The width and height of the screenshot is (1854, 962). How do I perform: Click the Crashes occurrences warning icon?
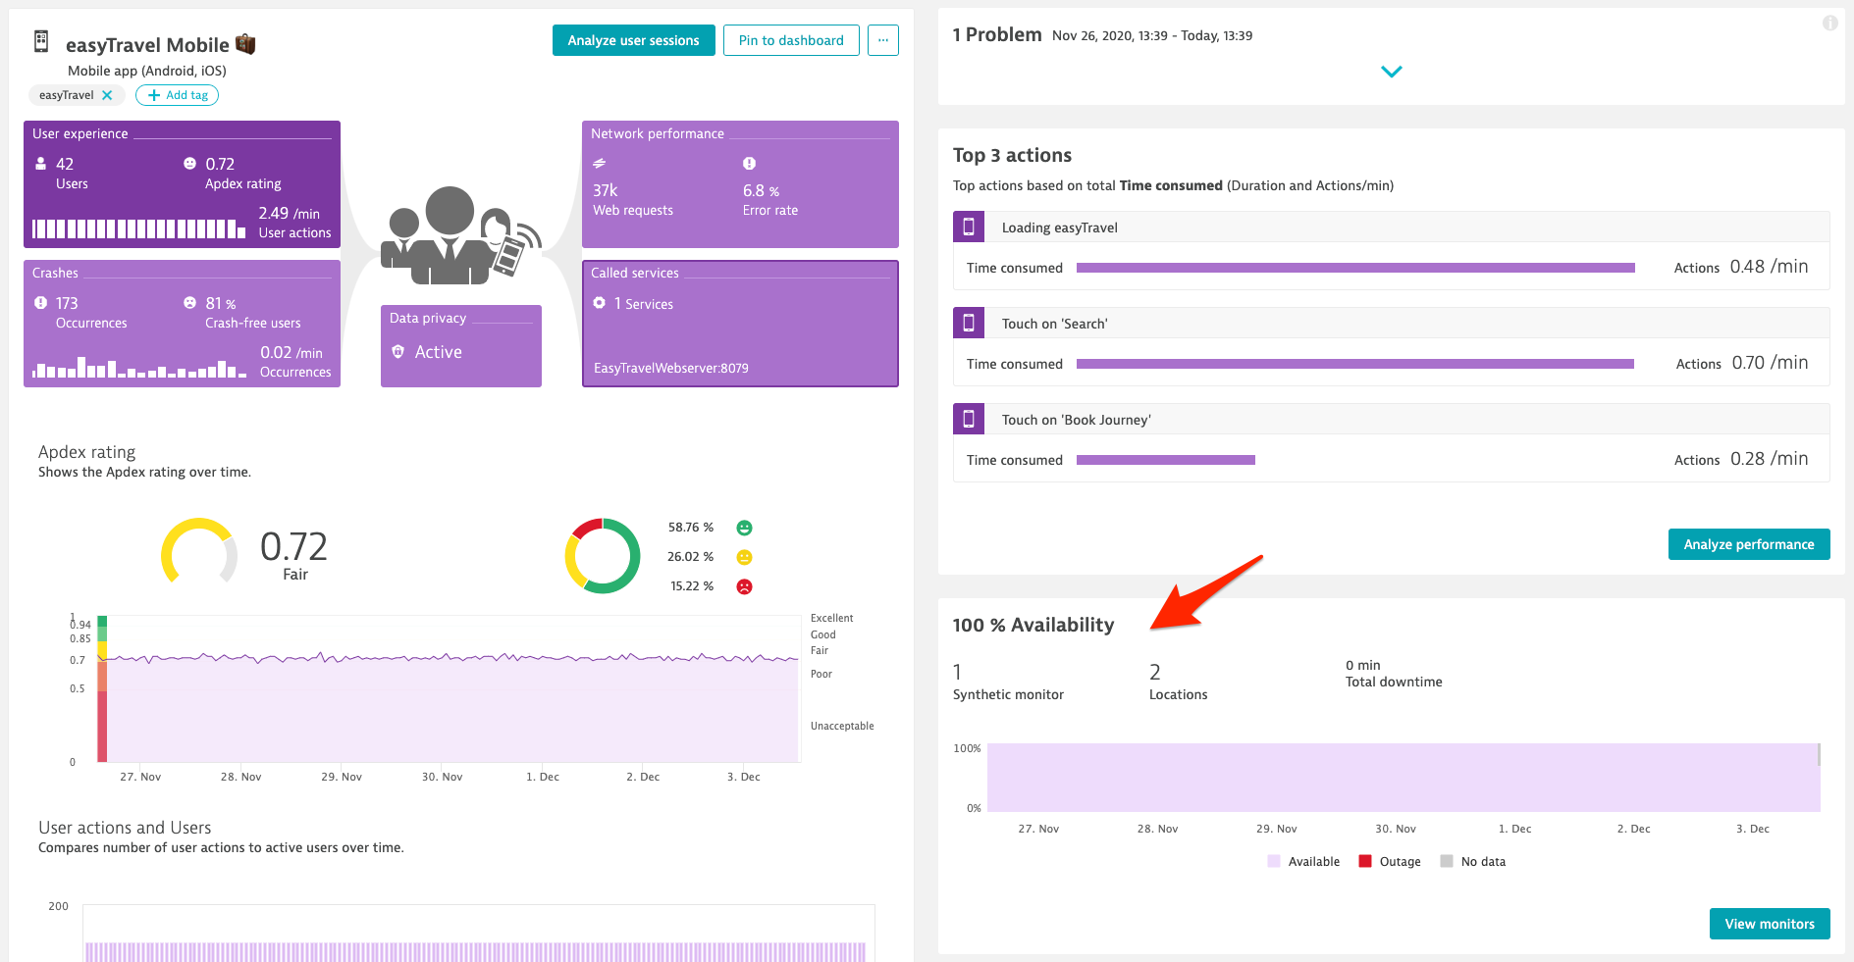point(41,303)
